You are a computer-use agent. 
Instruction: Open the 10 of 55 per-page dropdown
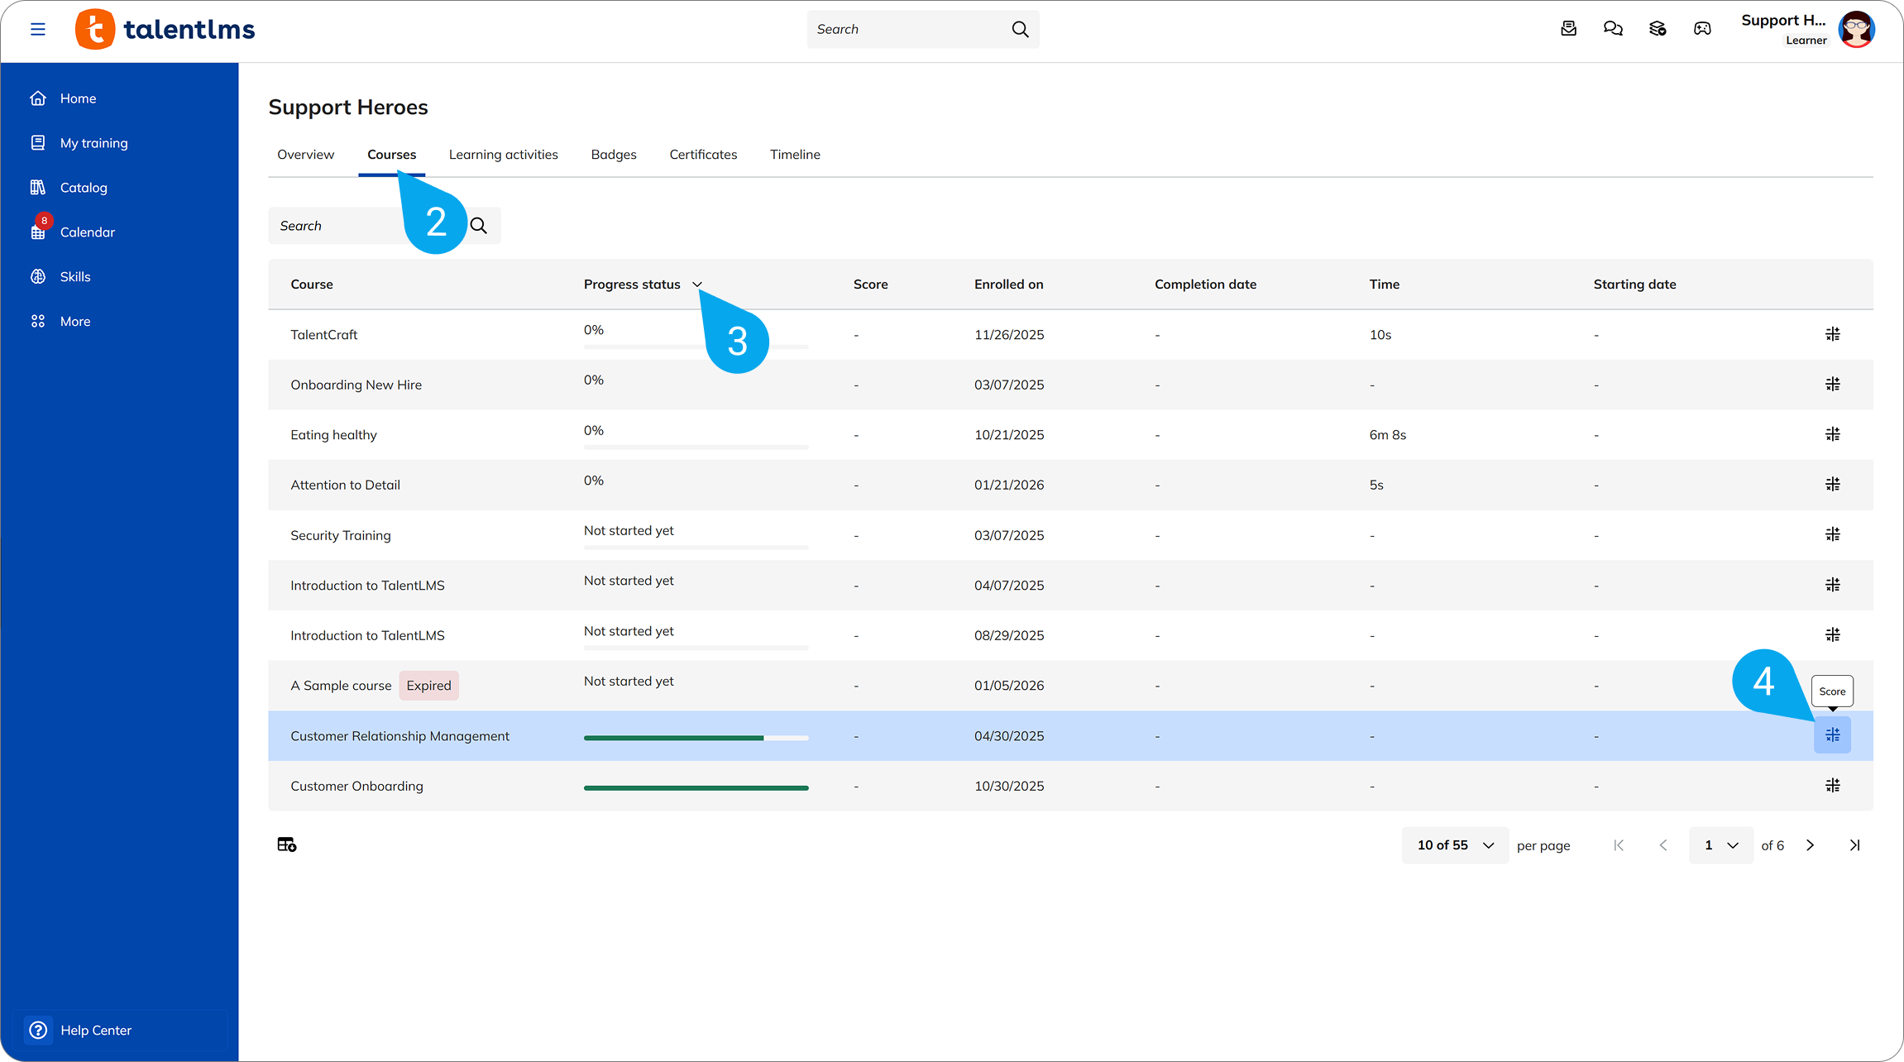click(1454, 845)
